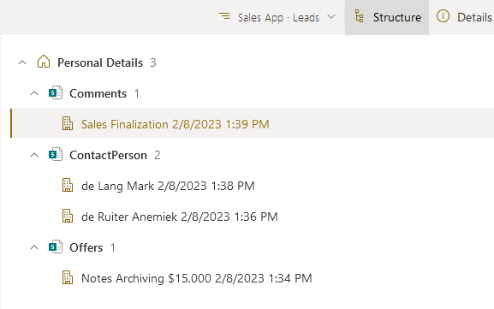Click the SharePoint list icon next to Comments
Image resolution: width=494 pixels, height=309 pixels.
coord(56,93)
